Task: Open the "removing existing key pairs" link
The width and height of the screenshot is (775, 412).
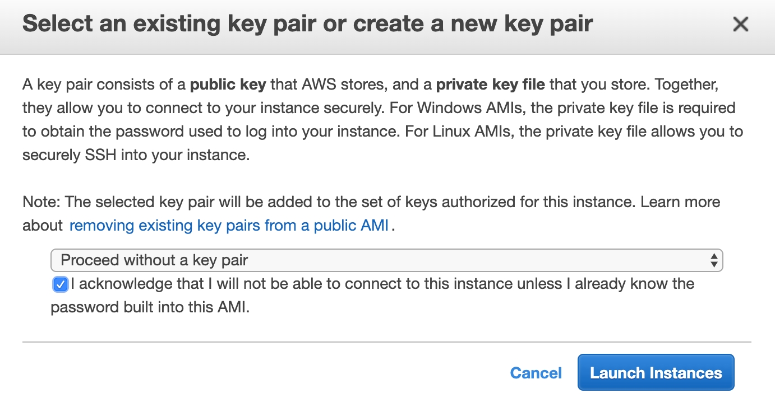Action: (229, 226)
